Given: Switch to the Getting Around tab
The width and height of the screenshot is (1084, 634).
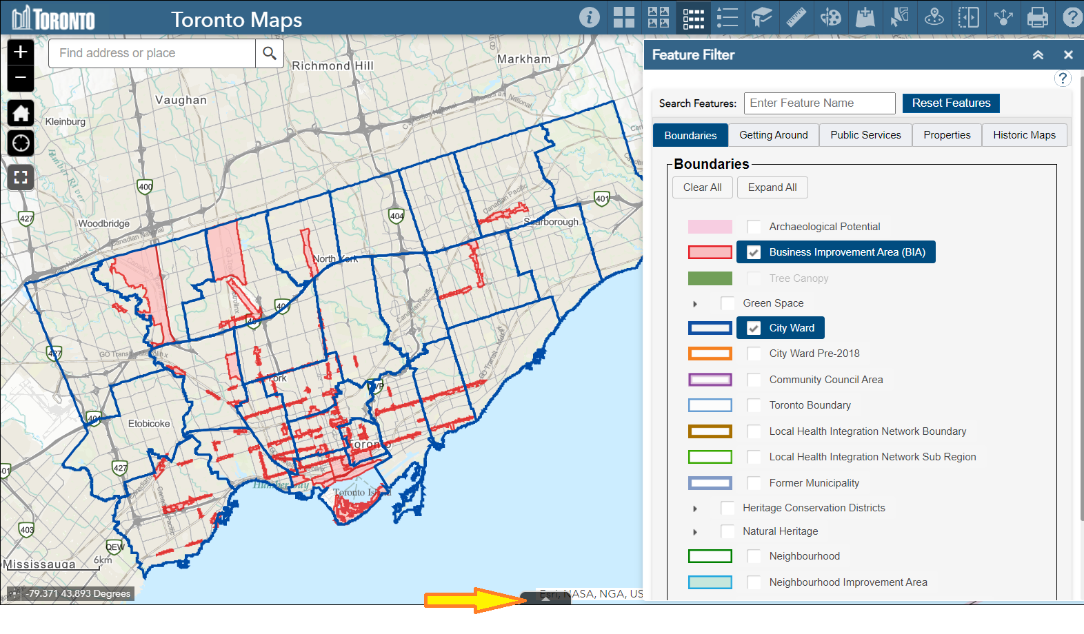Looking at the screenshot, I should coord(773,135).
